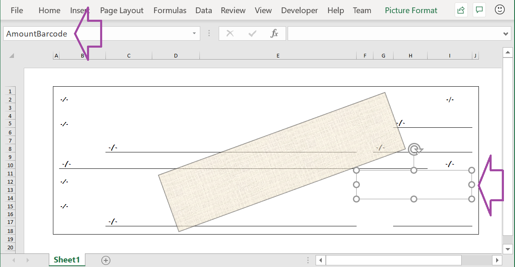Click the vertical scrollbar down arrow
Screen dimensions: 515x267
click(508, 249)
